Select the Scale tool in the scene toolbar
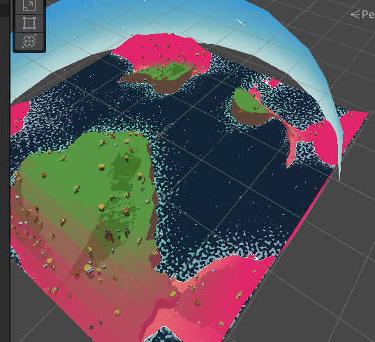 point(29,6)
